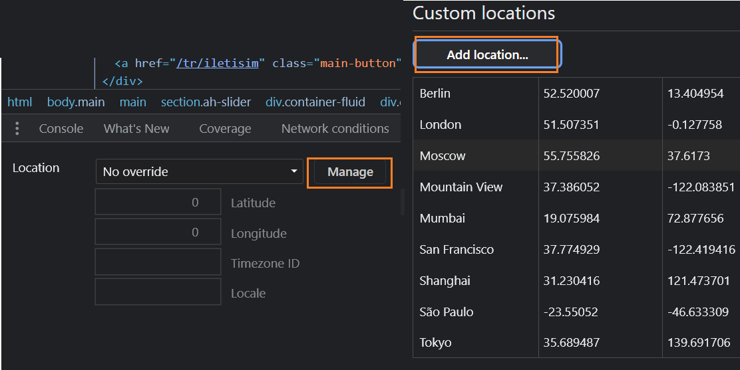The image size is (740, 370).
Task: Open the What's New tab
Action: 136,129
